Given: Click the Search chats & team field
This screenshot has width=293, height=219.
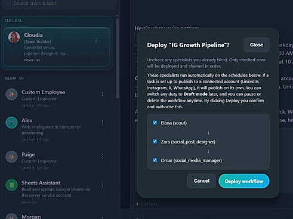Looking at the screenshot, I should coord(58,4).
